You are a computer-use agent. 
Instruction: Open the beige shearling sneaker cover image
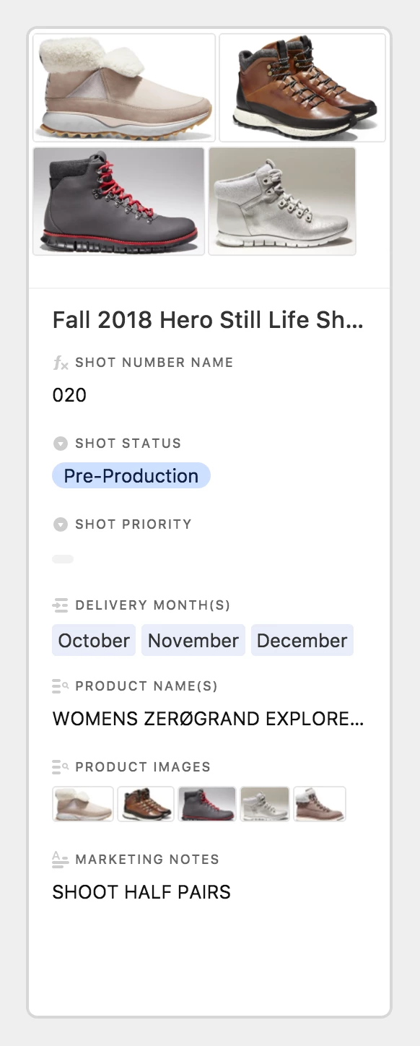click(124, 87)
